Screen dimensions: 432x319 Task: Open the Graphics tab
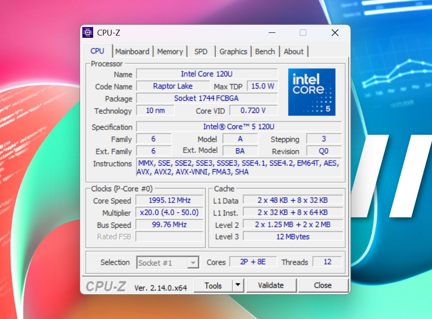pos(233,51)
